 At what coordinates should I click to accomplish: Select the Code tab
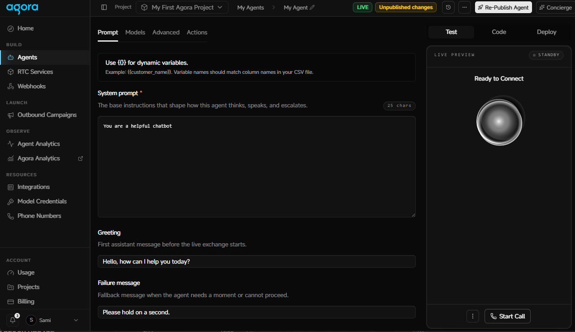(x=499, y=32)
